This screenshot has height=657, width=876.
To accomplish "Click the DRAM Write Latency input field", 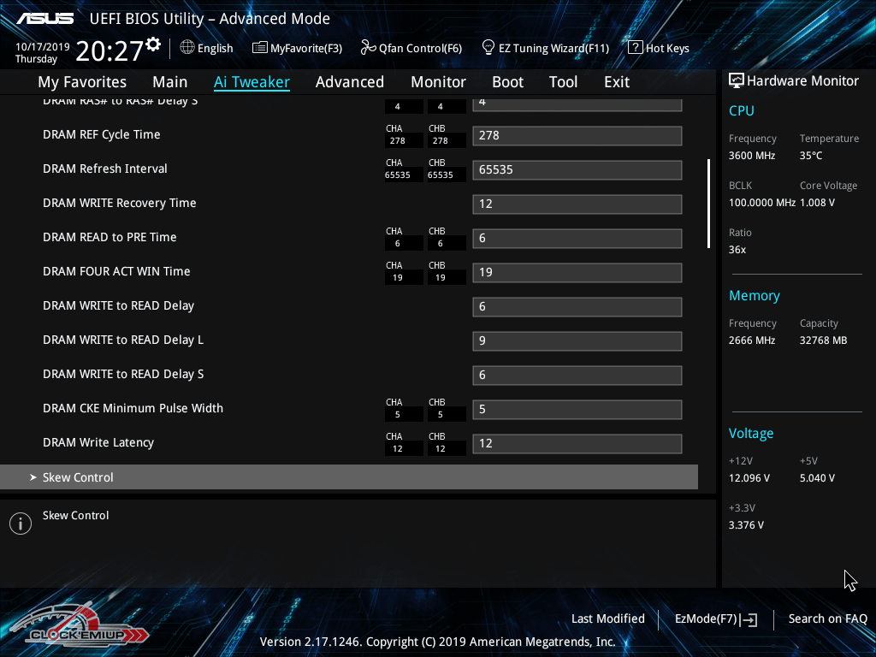I will point(577,443).
